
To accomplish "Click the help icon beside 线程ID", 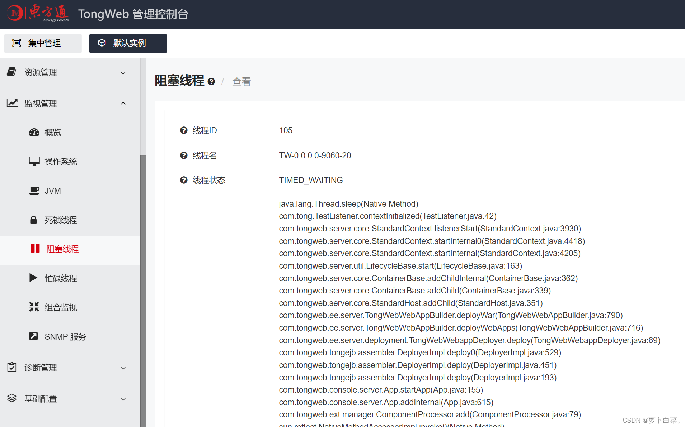I will click(x=184, y=130).
